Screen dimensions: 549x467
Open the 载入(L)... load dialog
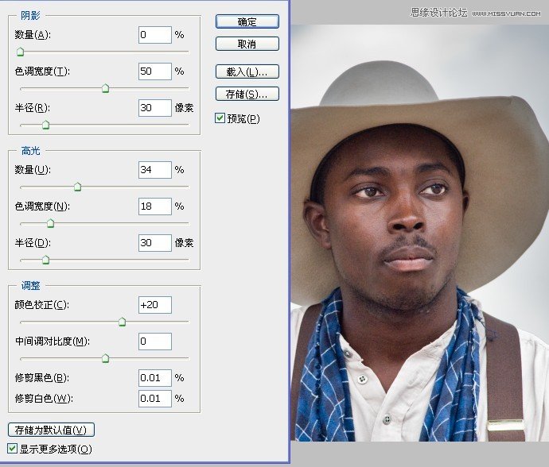[x=247, y=71]
